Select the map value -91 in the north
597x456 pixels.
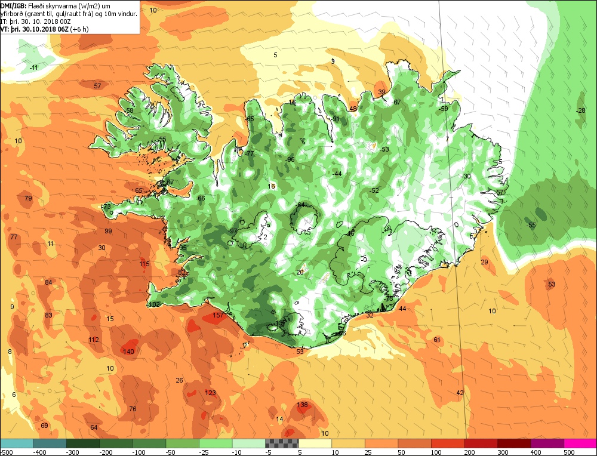coord(334,119)
